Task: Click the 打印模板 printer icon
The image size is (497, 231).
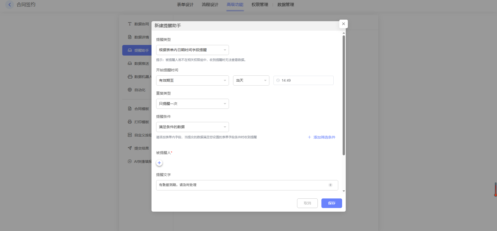Action: (x=130, y=122)
